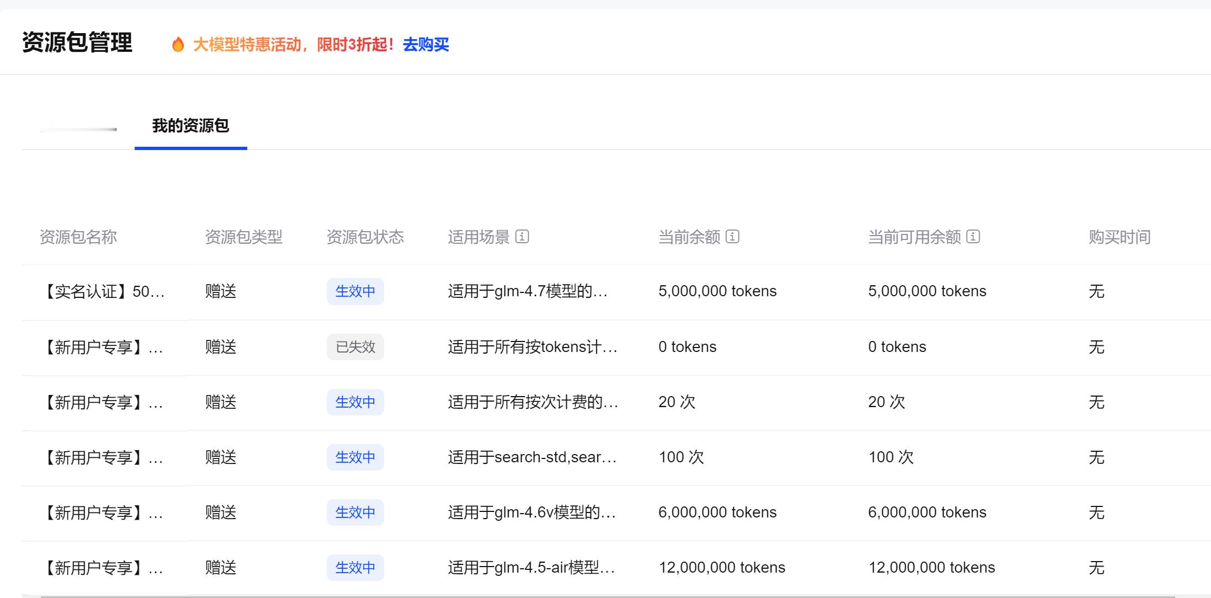Click the 20 次 available balance cell
This screenshot has width=1211, height=598.
tap(886, 402)
